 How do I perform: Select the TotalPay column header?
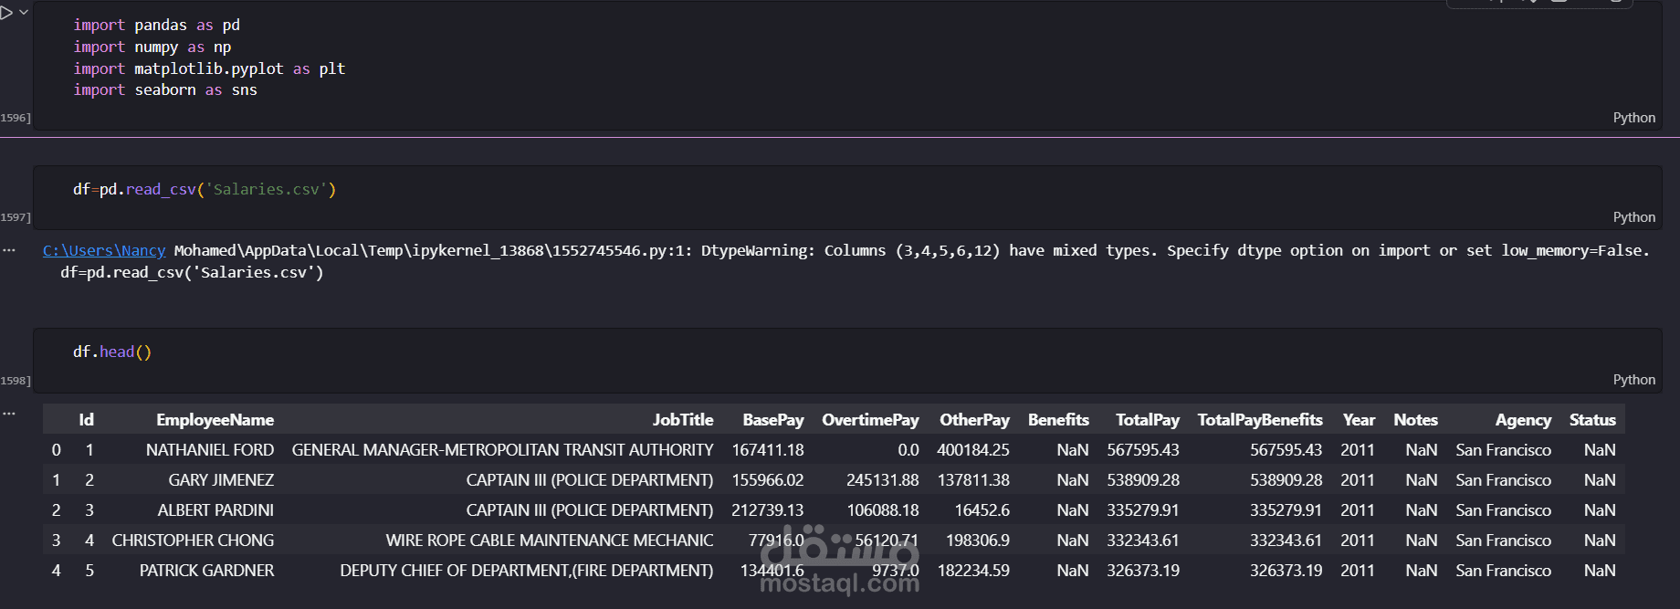pos(1148,420)
